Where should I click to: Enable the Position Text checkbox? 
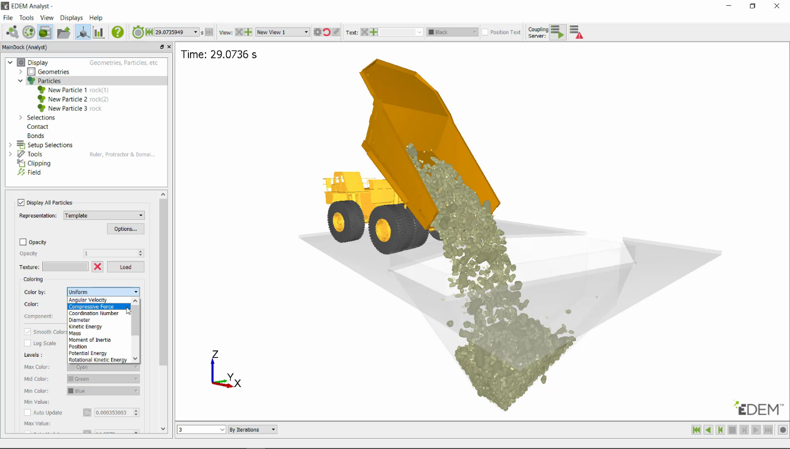coord(485,32)
